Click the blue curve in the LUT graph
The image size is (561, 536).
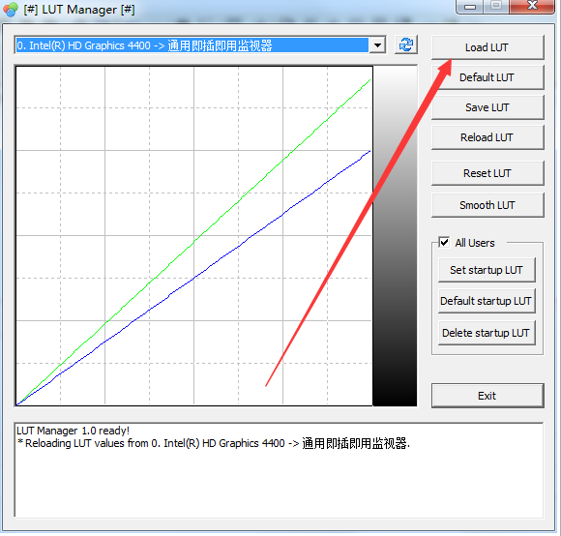click(x=193, y=279)
